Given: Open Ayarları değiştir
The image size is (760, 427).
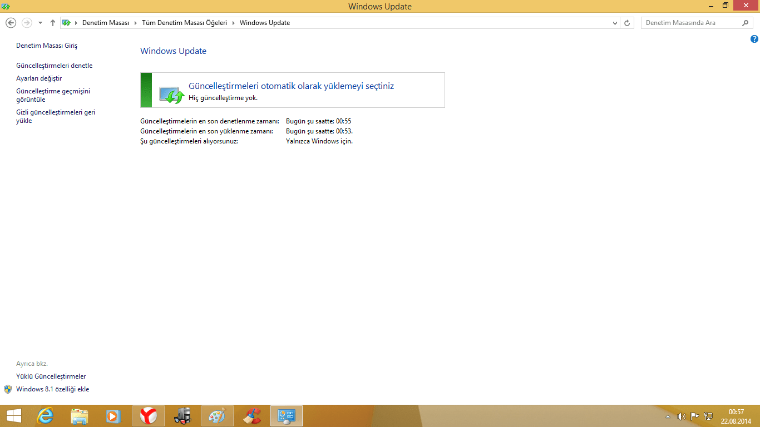Looking at the screenshot, I should pyautogui.click(x=39, y=78).
